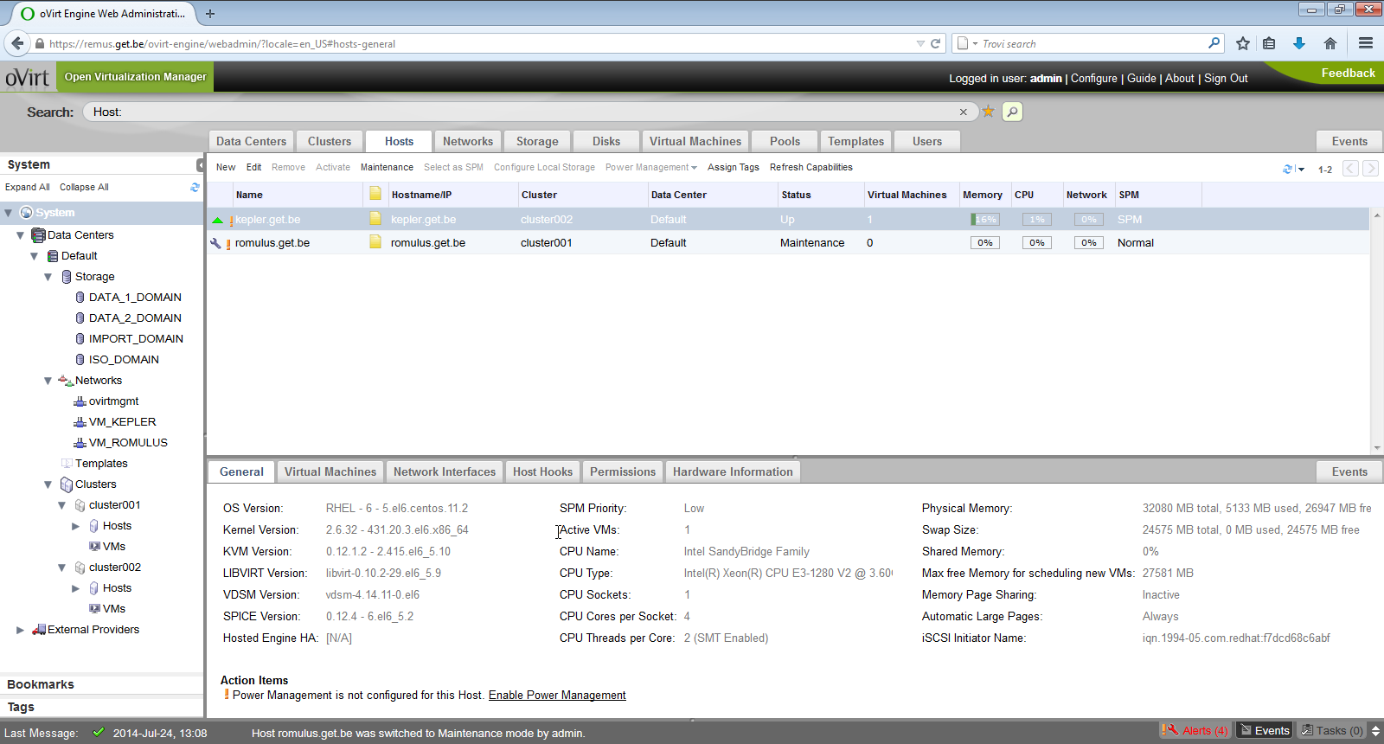Click the browser downloads arrow icon
This screenshot has width=1384, height=744.
1298,43
